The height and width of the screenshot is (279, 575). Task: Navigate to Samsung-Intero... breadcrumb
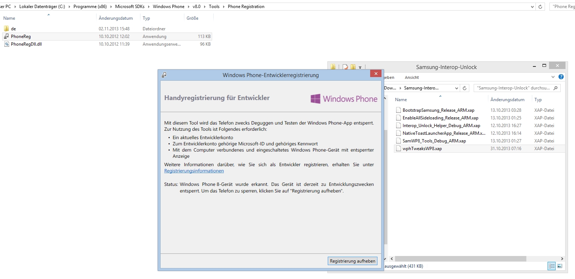421,88
